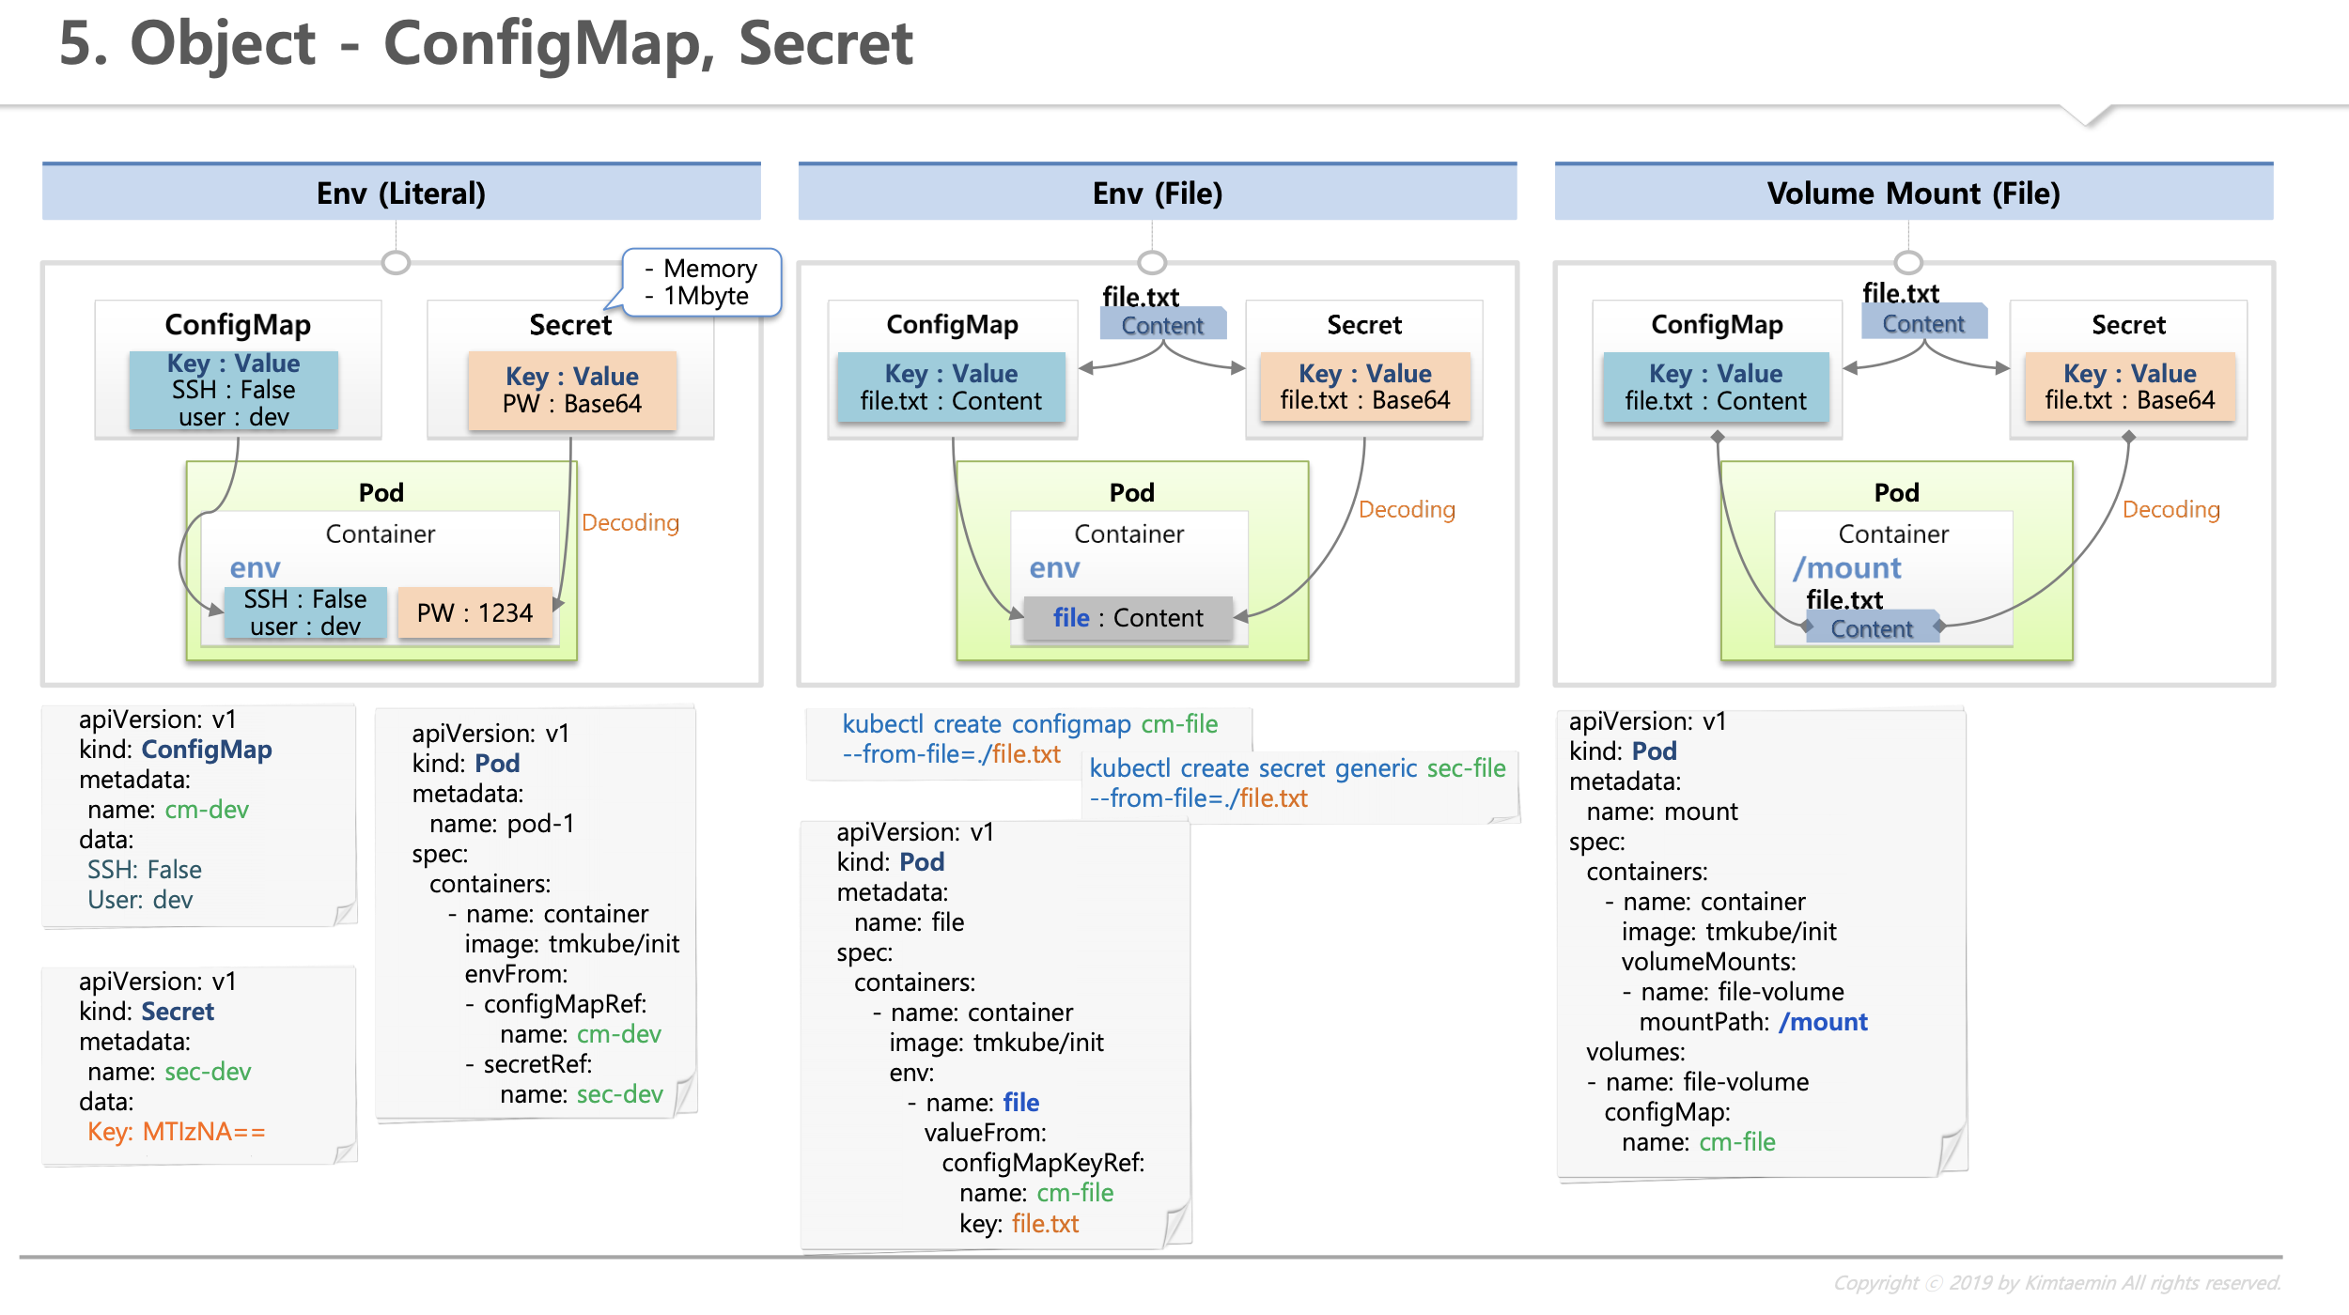Click the 'Secret' heading in the Volume Mount panel
Image resolution: width=2349 pixels, height=1315 pixels.
(2129, 325)
